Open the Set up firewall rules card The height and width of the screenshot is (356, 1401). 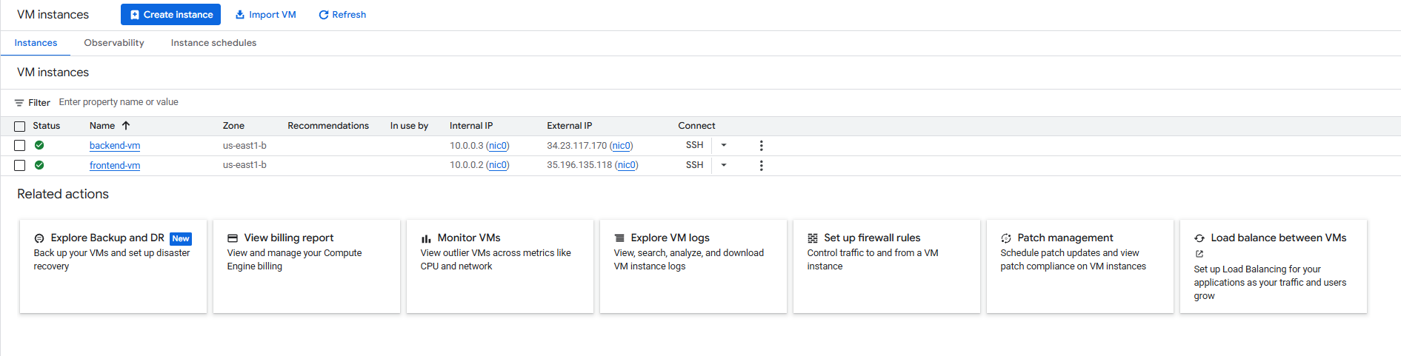886,266
